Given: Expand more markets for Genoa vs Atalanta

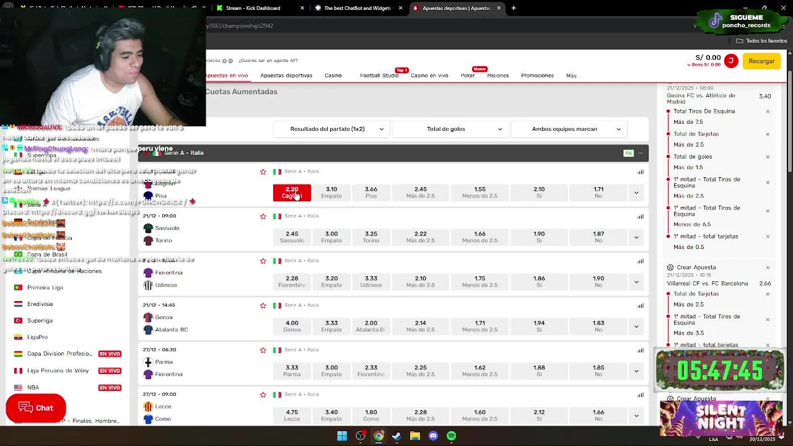Looking at the screenshot, I should (636, 326).
